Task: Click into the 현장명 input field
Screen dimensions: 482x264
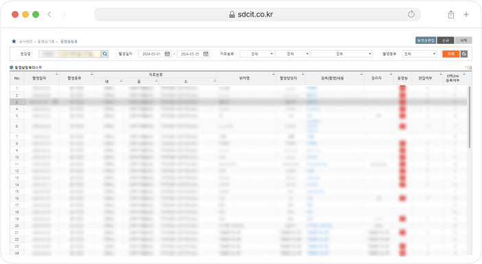Action: tap(69, 53)
